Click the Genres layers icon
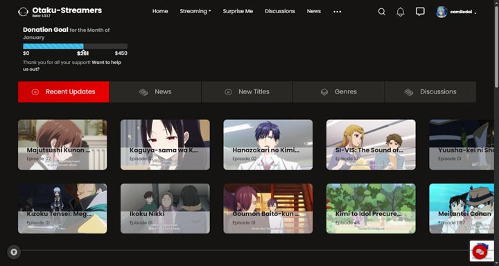Image resolution: width=499 pixels, height=266 pixels. (x=324, y=92)
